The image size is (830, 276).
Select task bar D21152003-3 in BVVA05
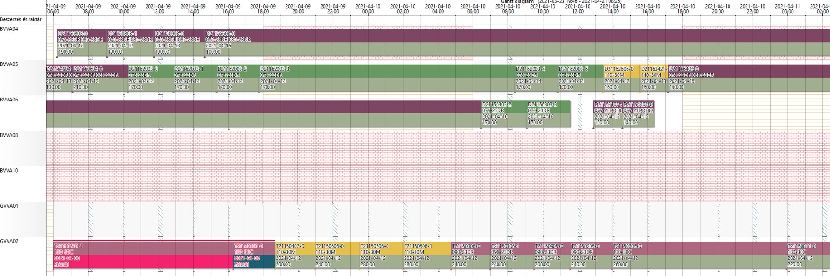coord(387,78)
